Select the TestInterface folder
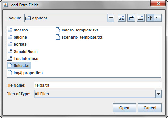Viewport: 168px width, 118px height. 23,59
